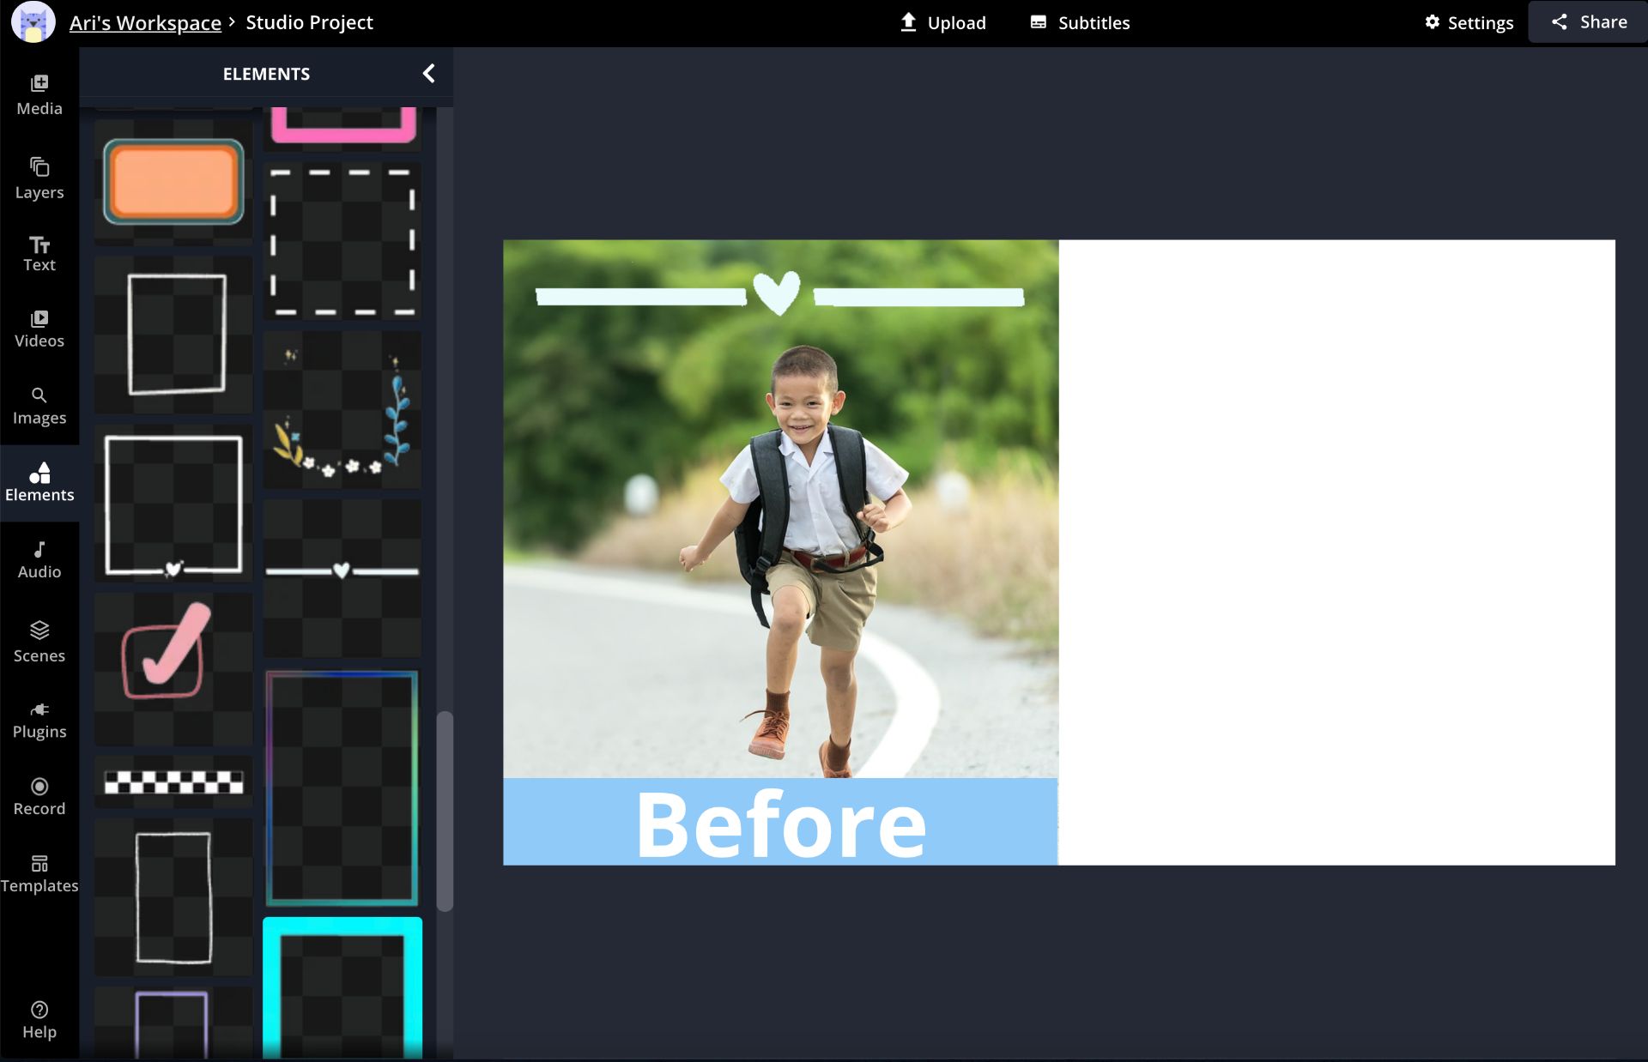The height and width of the screenshot is (1062, 1648).
Task: Open the Images search panel
Action: [x=39, y=406]
